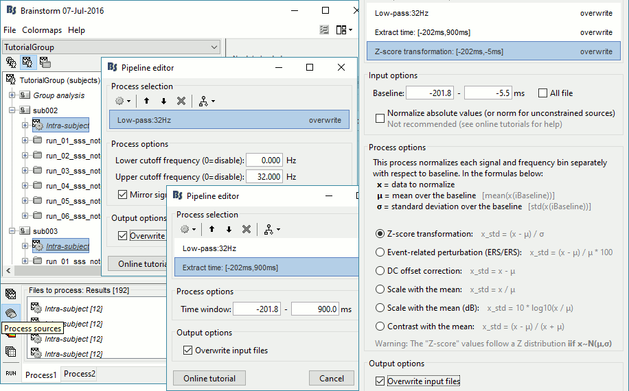
Task: Select Z-score transformation row in the process list
Action: click(494, 51)
